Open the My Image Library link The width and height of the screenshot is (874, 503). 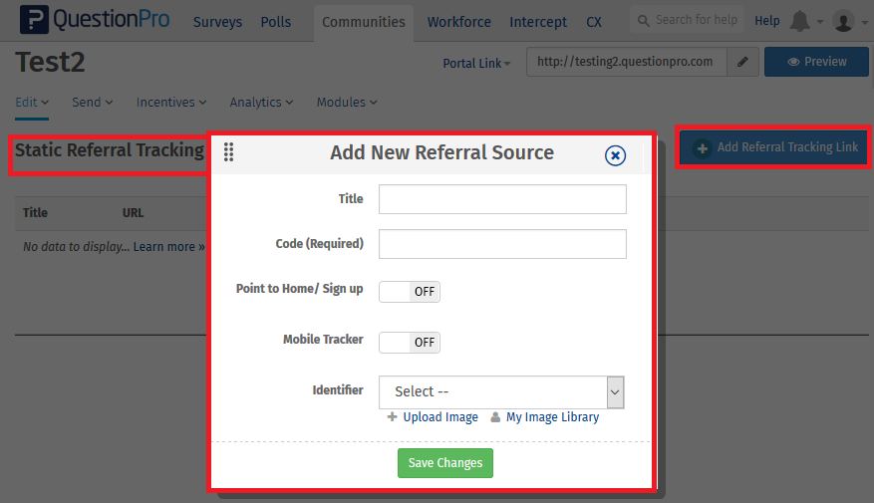point(552,417)
